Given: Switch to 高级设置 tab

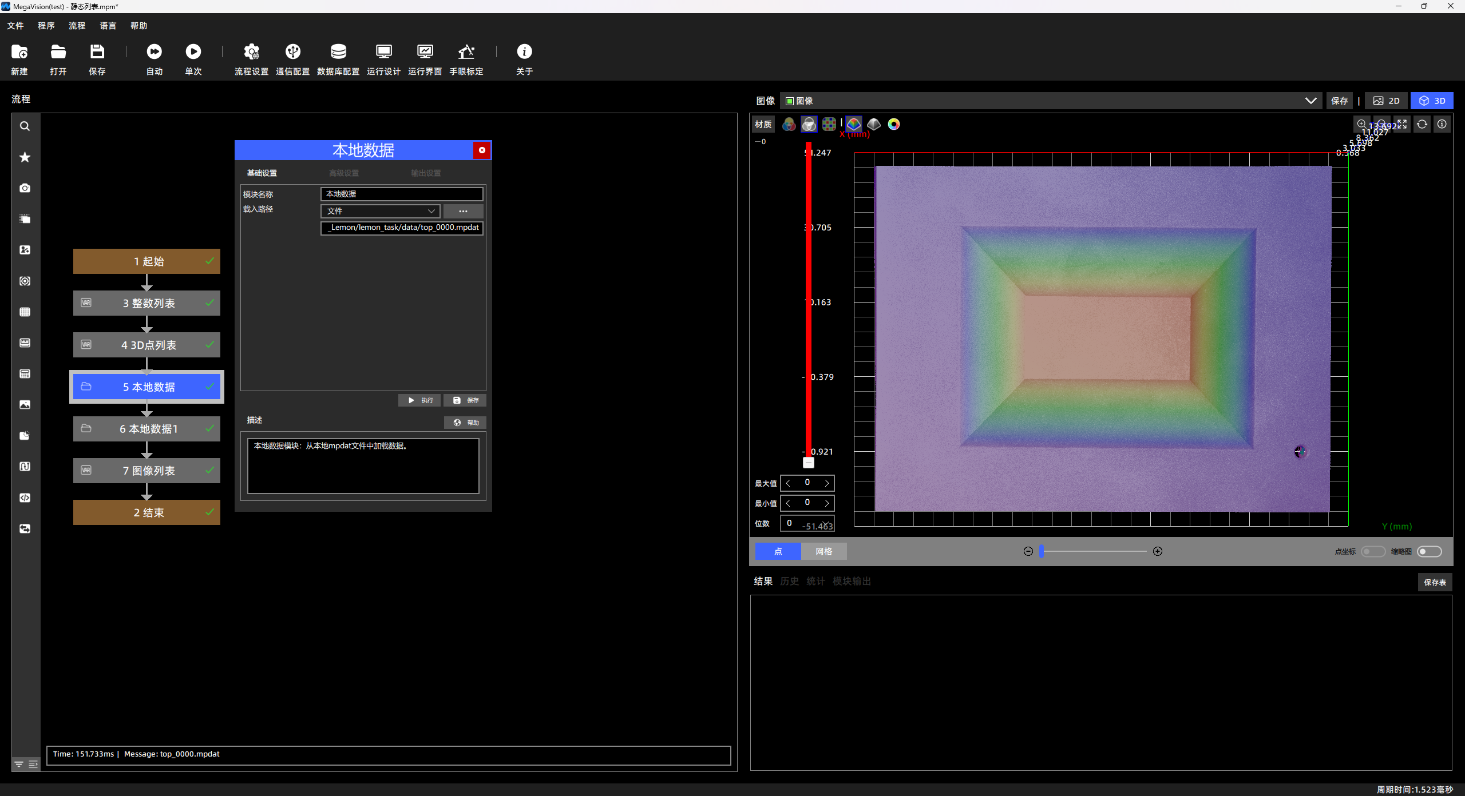Looking at the screenshot, I should (x=344, y=173).
